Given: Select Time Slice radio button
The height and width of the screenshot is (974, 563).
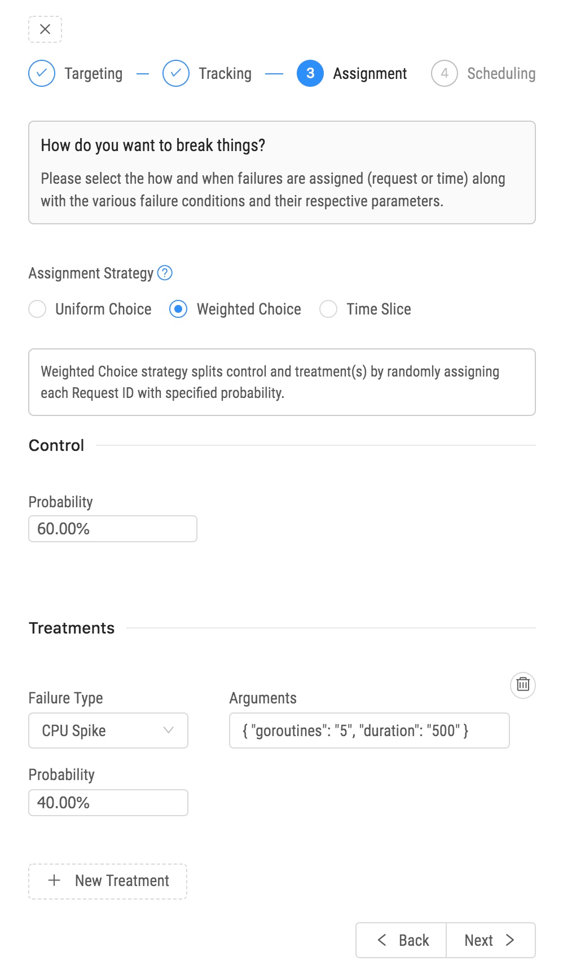Looking at the screenshot, I should (x=328, y=309).
